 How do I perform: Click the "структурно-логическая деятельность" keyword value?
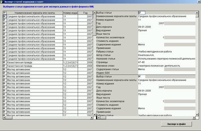pos(159,66)
